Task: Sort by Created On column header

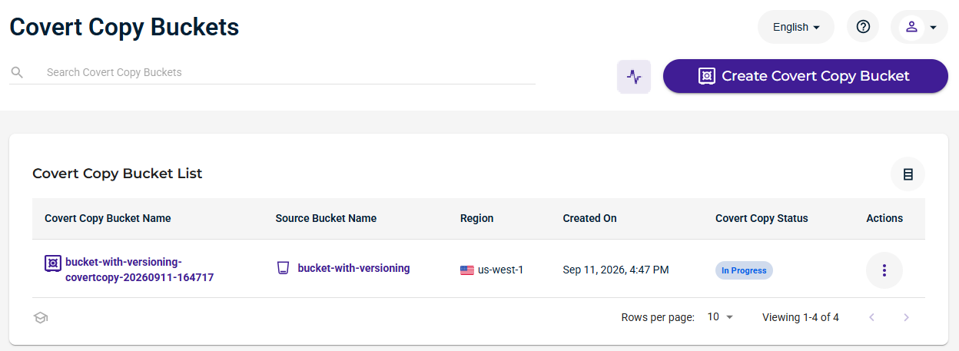Action: 589,218
